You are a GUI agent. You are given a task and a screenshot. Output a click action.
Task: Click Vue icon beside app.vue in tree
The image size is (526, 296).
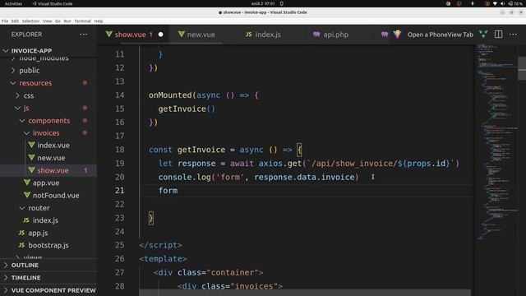click(x=27, y=183)
